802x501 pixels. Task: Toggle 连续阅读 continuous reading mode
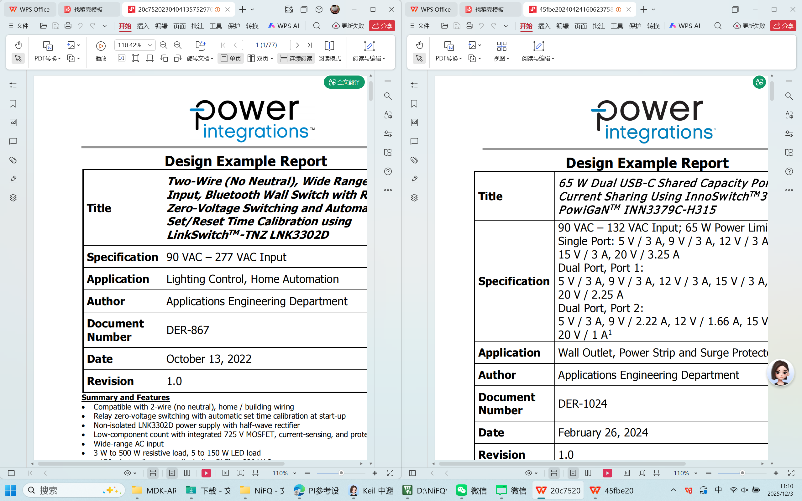[296, 58]
